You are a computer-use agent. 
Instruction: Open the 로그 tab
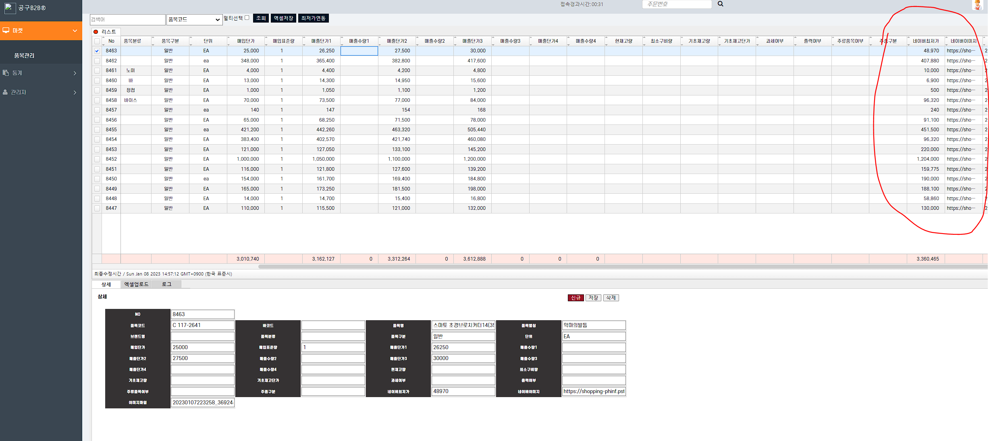[166, 284]
